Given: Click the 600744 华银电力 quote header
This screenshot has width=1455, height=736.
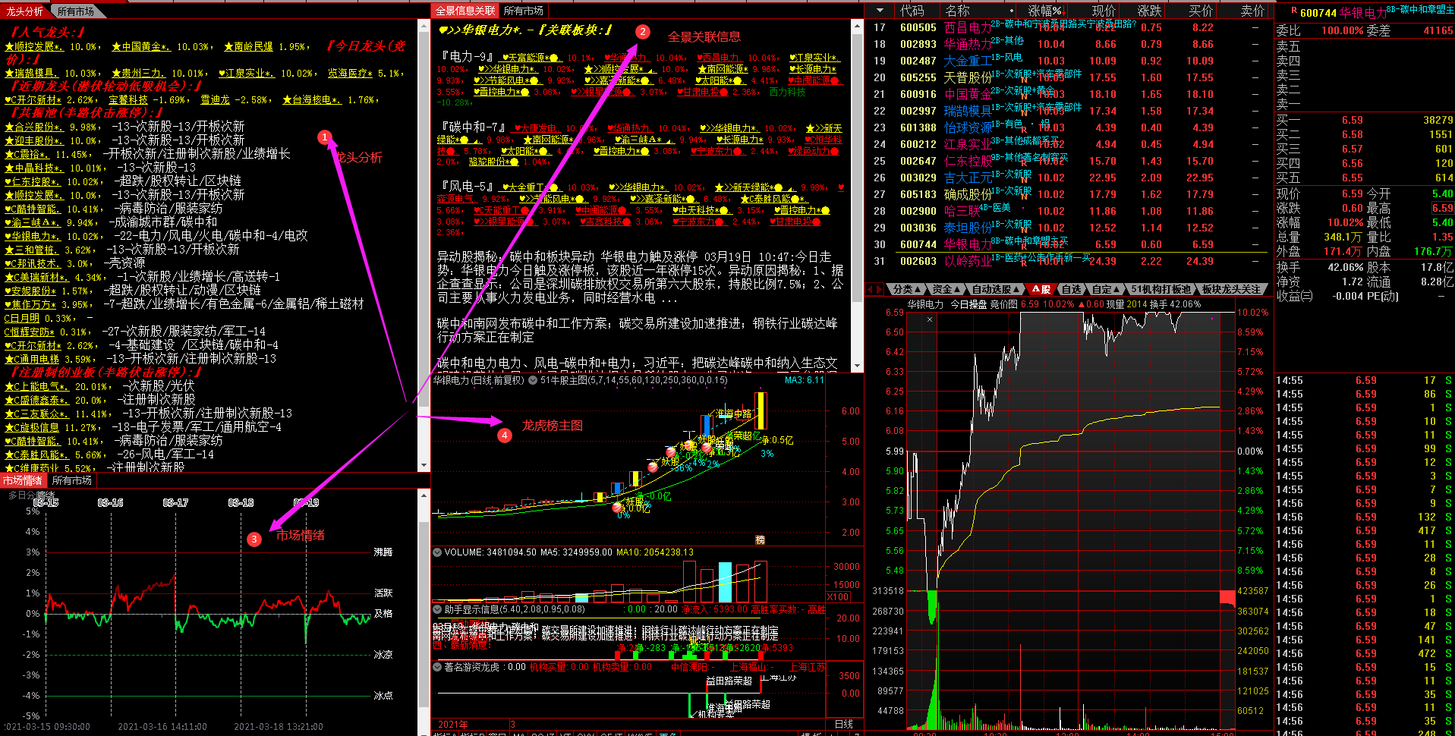Looking at the screenshot, I should (1343, 13).
